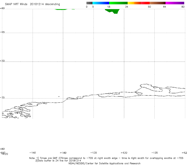Click the swath time stamp '14:20'

click(x=5, y=154)
